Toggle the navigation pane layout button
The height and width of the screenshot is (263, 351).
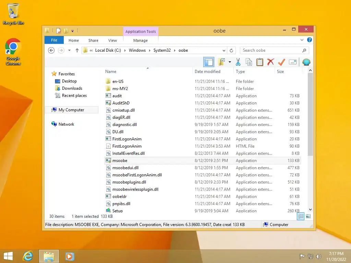(209, 62)
